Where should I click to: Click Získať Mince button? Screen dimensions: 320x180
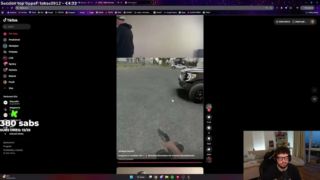tap(283, 22)
